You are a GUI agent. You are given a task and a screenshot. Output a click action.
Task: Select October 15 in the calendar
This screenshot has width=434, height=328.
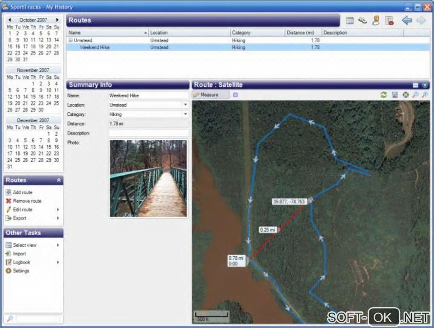[x=10, y=46]
